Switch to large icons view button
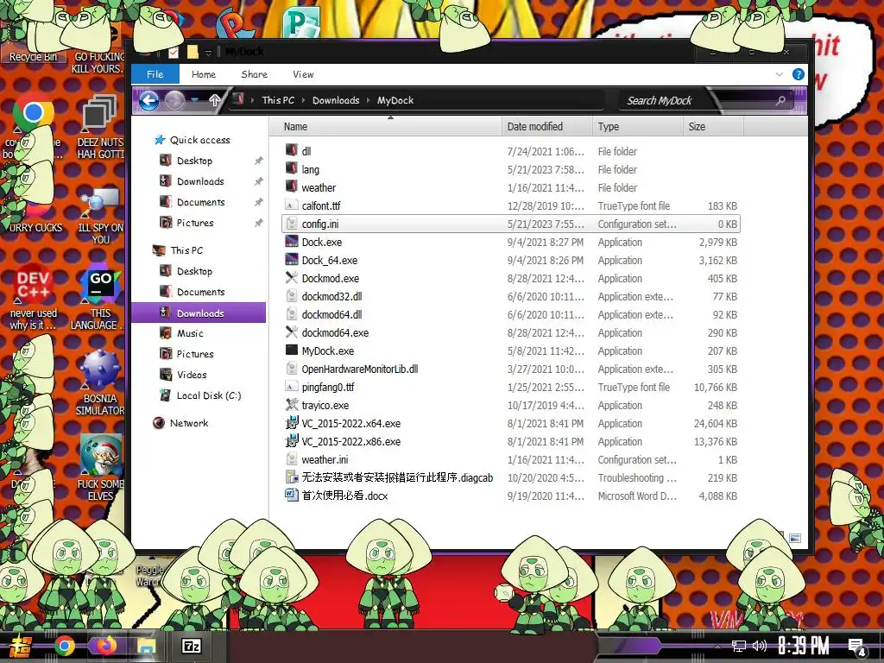The height and width of the screenshot is (663, 884). click(x=795, y=539)
